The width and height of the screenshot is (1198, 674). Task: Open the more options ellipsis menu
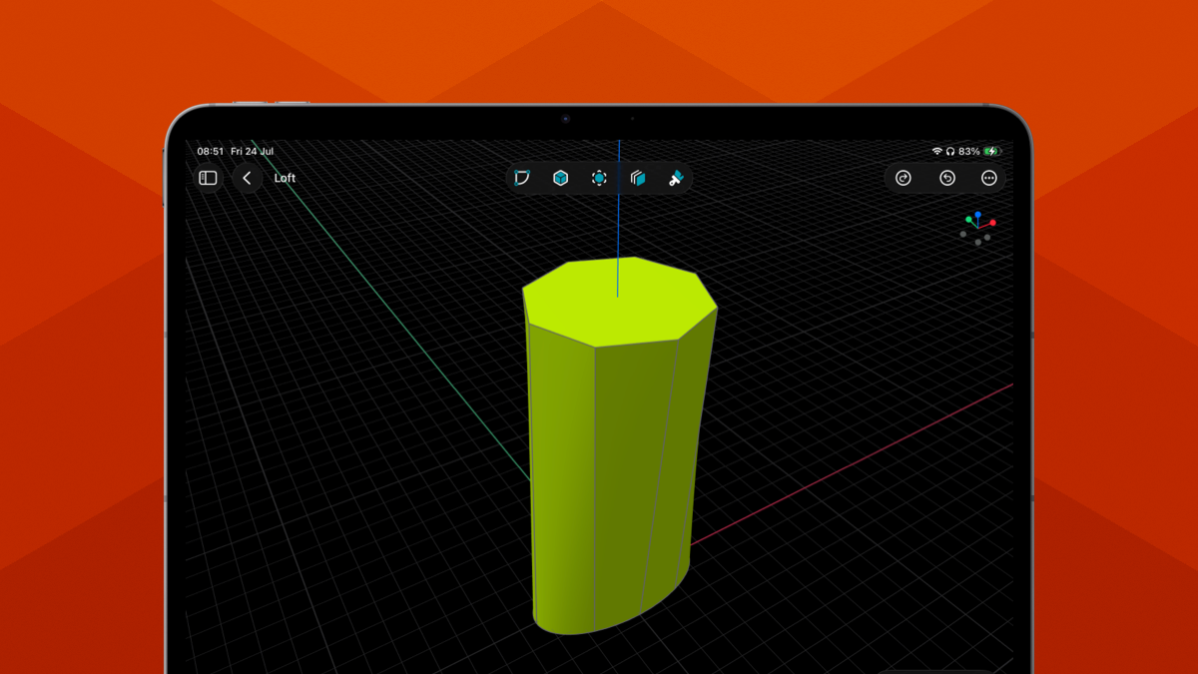coord(989,178)
